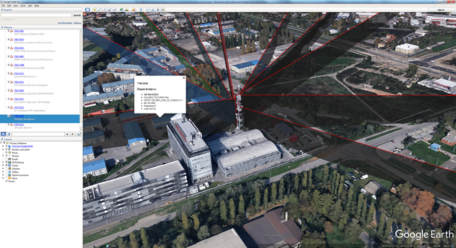Toggle the sidebar visibility toolbar button
The width and height of the screenshot is (456, 248).
[x=87, y=10]
